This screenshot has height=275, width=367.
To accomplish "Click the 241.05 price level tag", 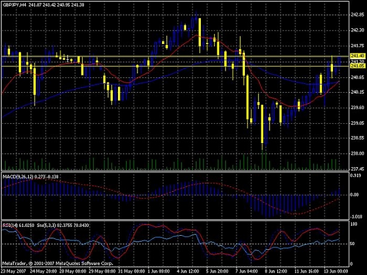I will tap(358, 66).
